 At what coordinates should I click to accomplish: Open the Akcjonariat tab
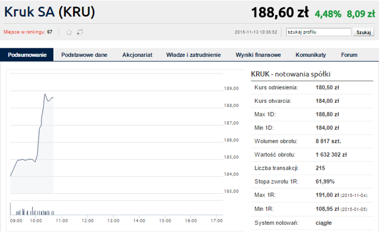click(x=137, y=54)
